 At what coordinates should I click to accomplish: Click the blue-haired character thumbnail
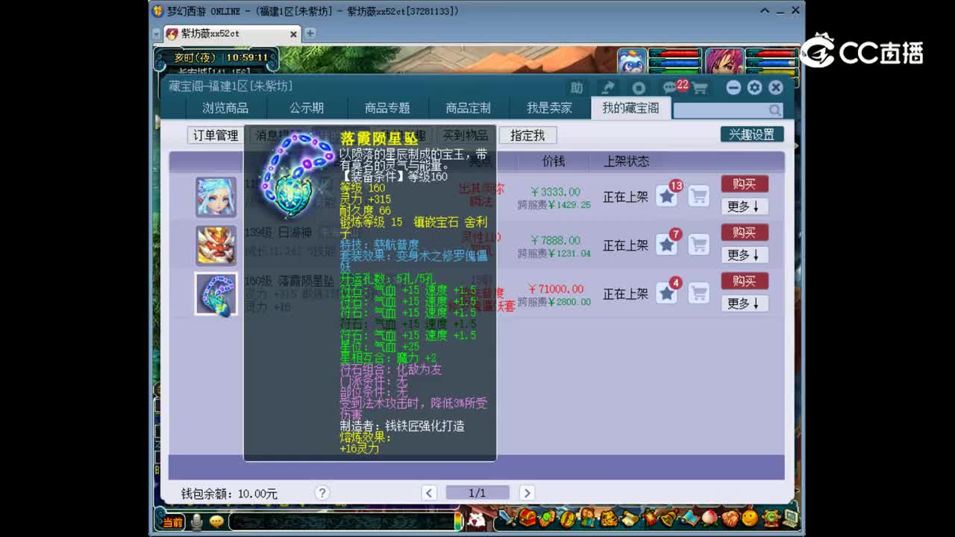216,197
